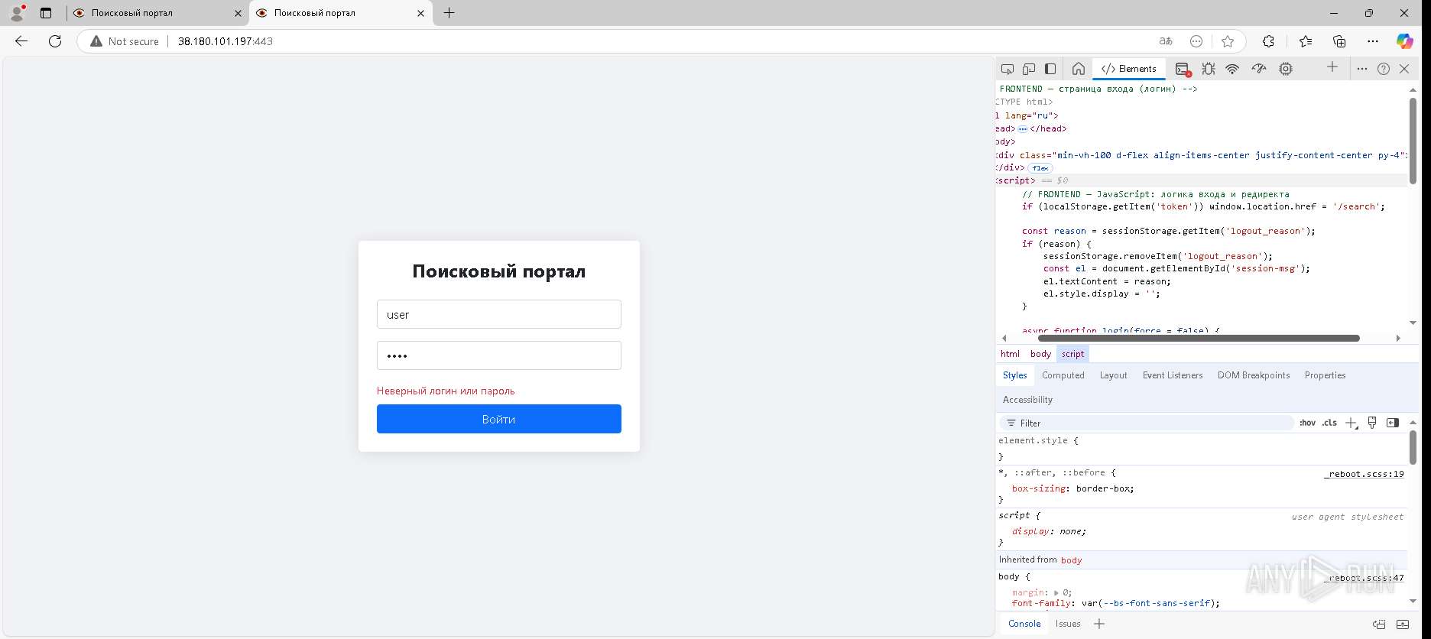Click the border-box value of box-sizing

point(1102,488)
